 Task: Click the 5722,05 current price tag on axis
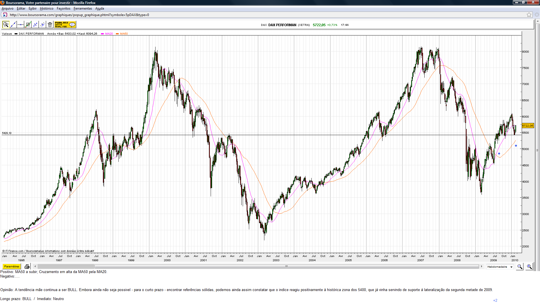(x=528, y=126)
